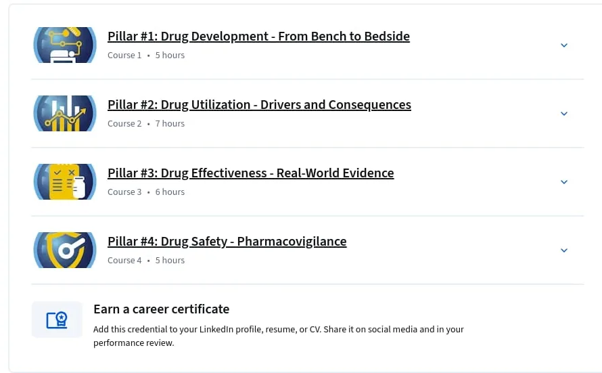Screen dimensions: 602x373
Task: Click the 'Earn a career certificate' heading
Action: point(161,309)
